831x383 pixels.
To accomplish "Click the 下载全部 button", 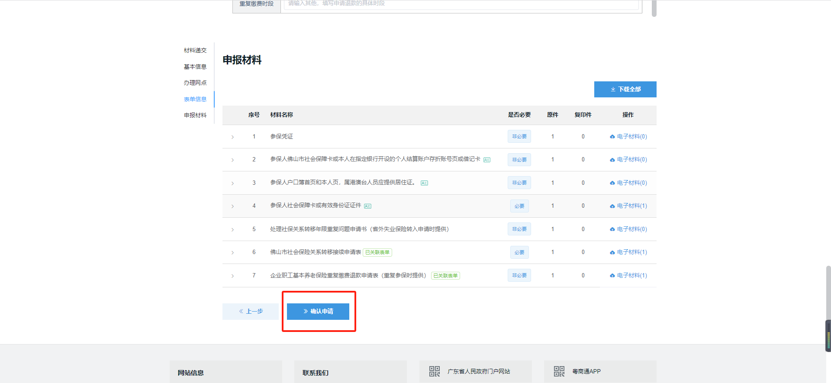I will [x=625, y=90].
